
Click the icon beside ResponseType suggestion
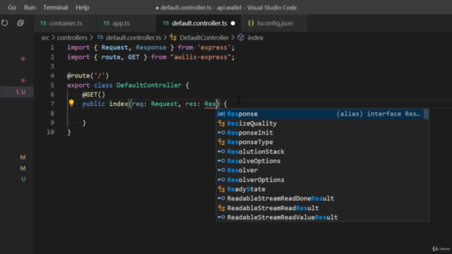pos(221,142)
